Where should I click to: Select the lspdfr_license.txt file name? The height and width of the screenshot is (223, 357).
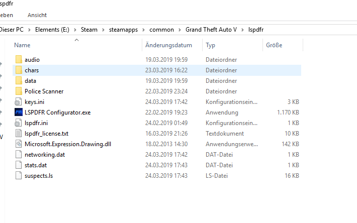(x=46, y=134)
